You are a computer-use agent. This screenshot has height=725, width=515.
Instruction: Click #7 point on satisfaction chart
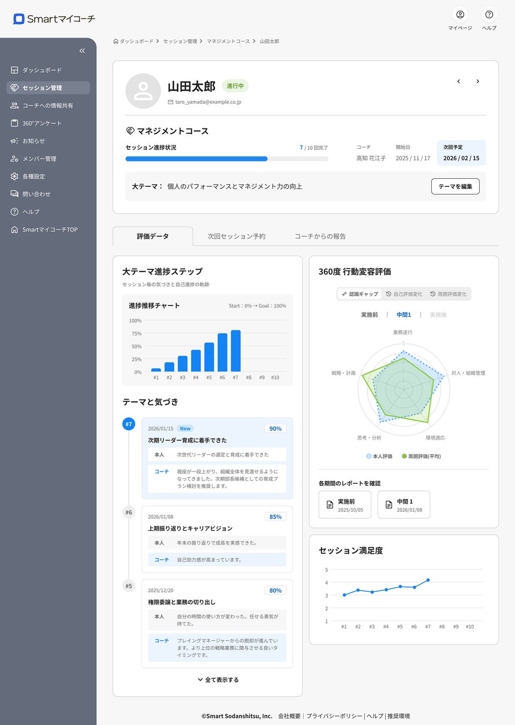(428, 580)
